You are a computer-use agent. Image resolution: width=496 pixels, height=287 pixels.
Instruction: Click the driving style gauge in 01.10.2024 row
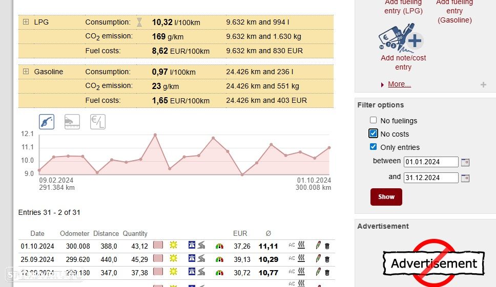pos(219,246)
